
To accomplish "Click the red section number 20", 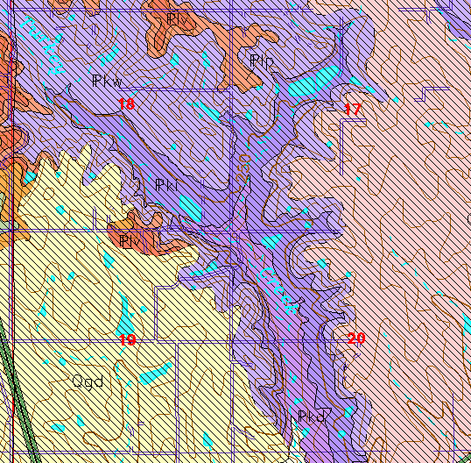I will pyautogui.click(x=356, y=338).
